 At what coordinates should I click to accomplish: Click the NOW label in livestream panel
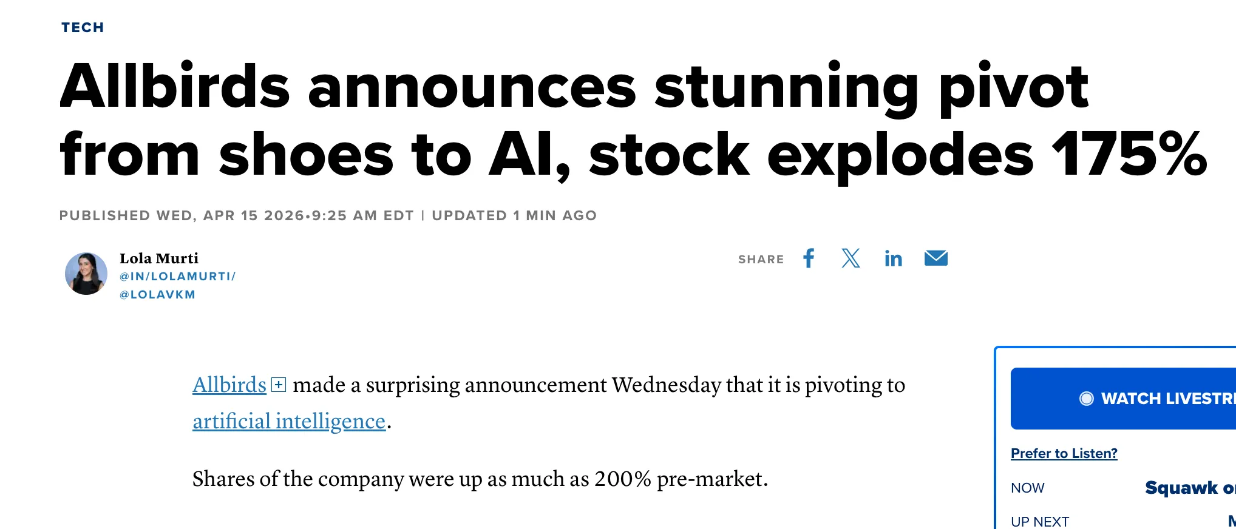(1027, 488)
